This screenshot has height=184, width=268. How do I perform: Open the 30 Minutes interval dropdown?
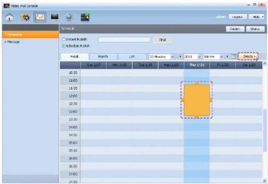pos(162,57)
